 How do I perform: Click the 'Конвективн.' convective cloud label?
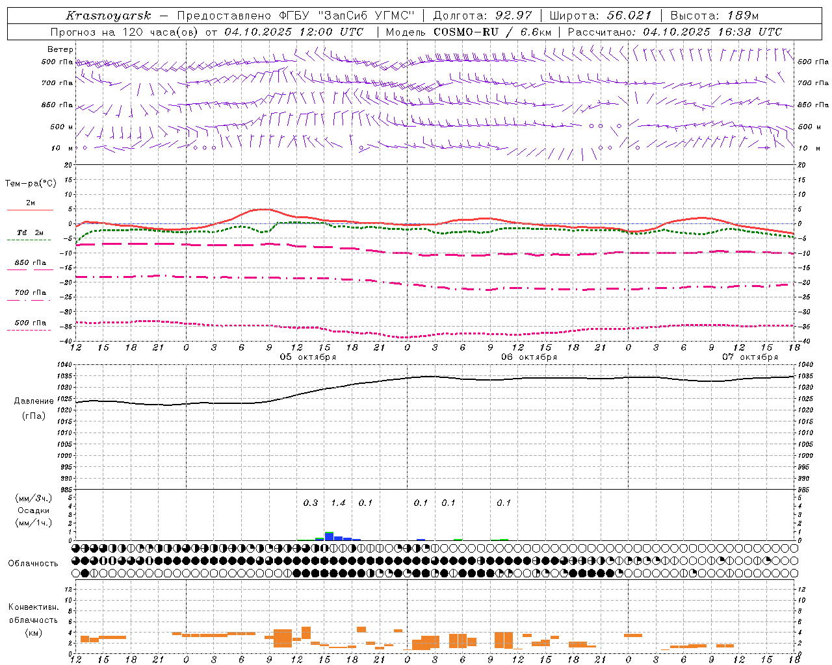click(x=34, y=607)
